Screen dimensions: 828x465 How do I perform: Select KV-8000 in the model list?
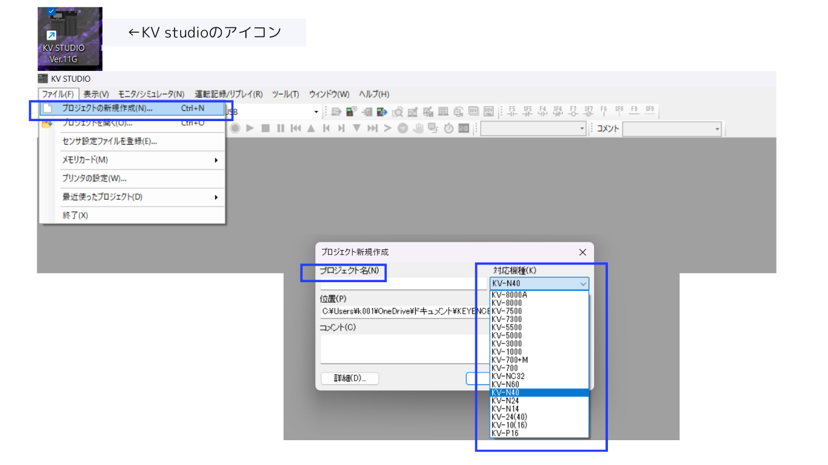539,303
